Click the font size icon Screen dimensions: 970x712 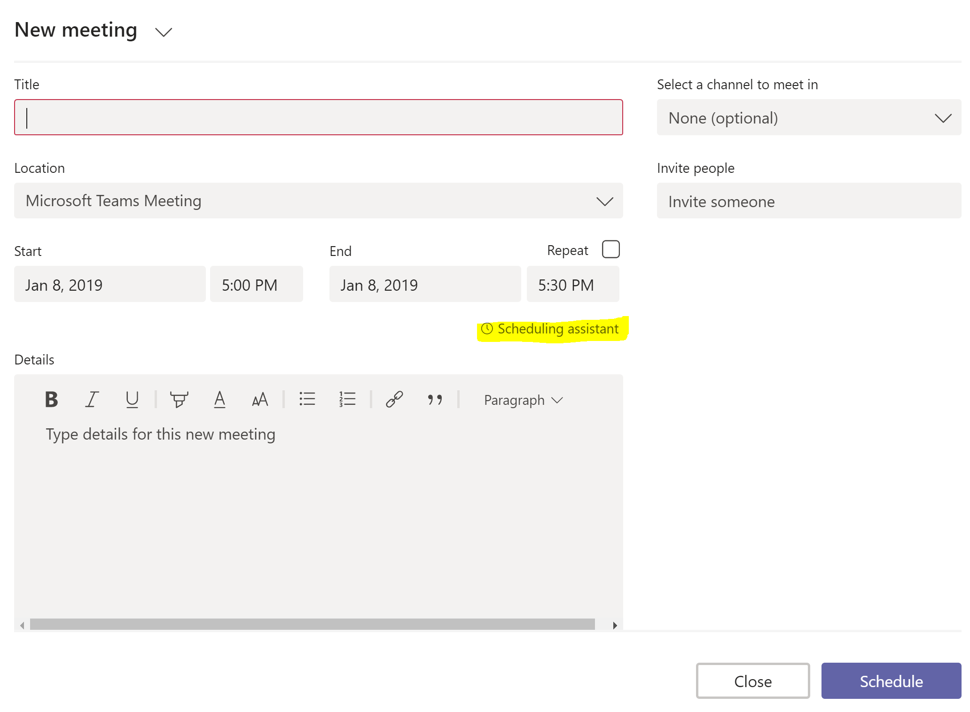tap(259, 400)
